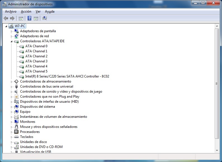Open Help with the blue question mark icon
The image size is (222, 162).
[29, 18]
